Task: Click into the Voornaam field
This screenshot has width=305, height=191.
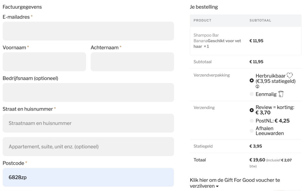Action: [44, 62]
